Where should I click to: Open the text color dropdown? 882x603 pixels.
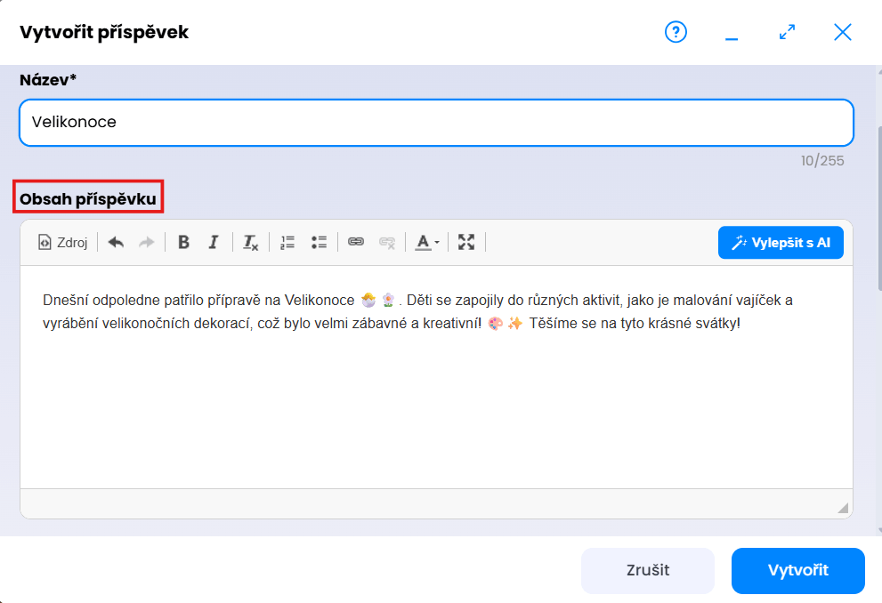click(x=427, y=242)
